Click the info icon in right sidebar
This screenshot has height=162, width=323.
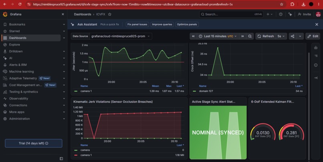[x=315, y=65]
